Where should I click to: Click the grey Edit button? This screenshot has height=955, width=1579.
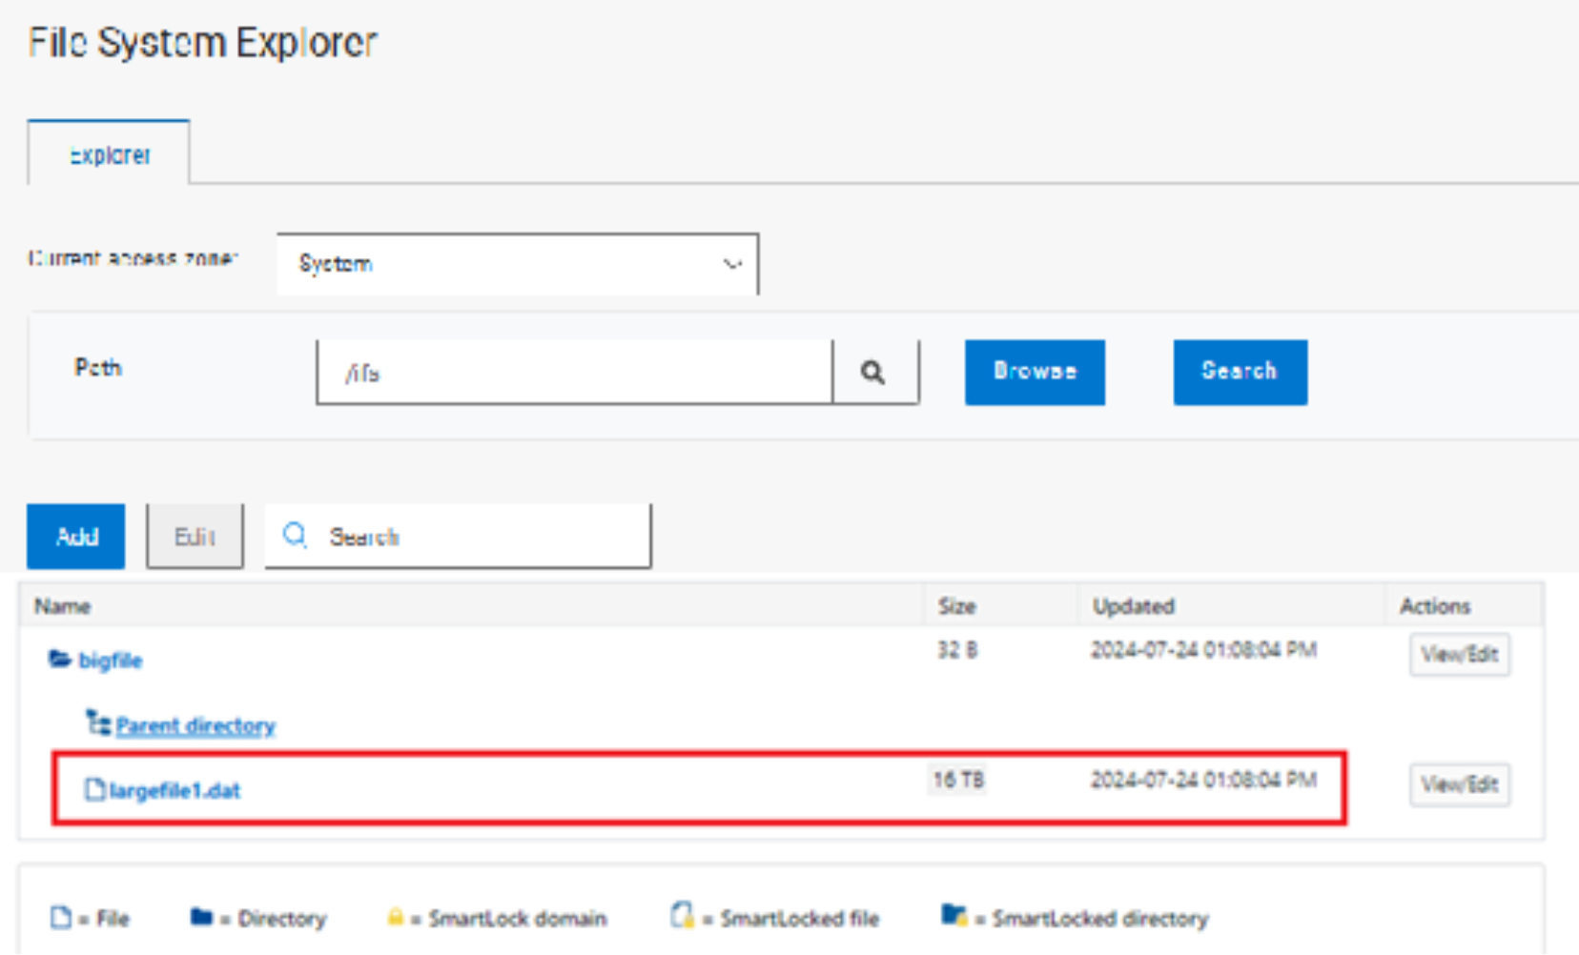(x=195, y=537)
